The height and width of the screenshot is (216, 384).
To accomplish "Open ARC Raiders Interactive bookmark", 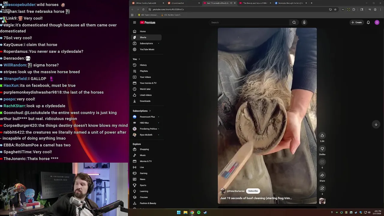I will (148, 15).
